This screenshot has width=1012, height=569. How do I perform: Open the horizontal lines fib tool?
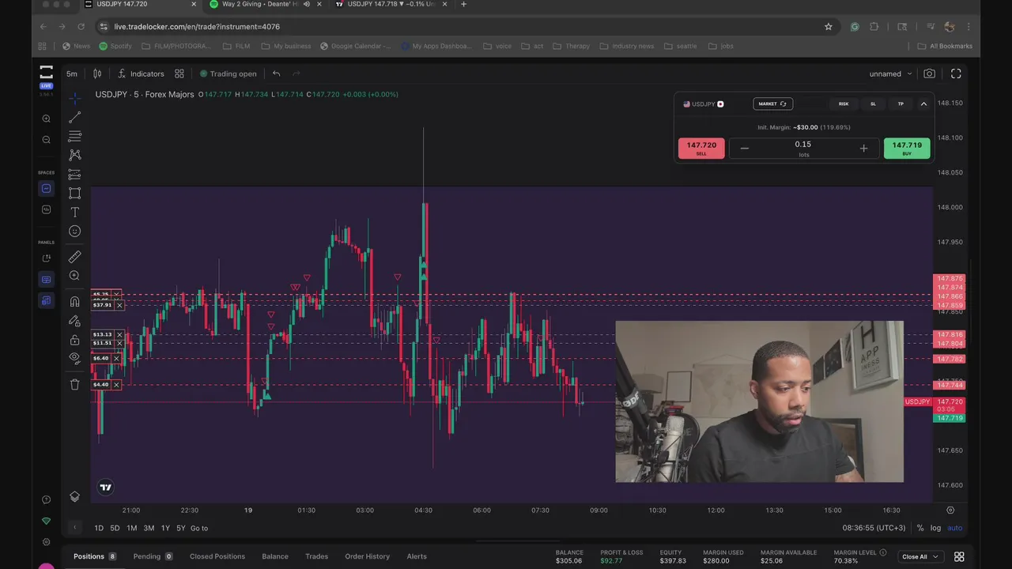74,136
